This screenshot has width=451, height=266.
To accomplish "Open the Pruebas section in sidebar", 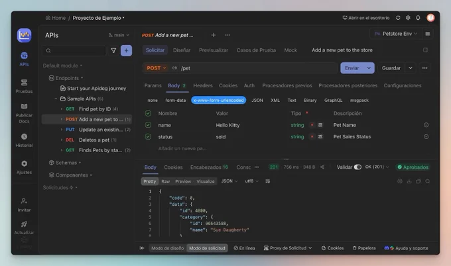I will pyautogui.click(x=24, y=86).
